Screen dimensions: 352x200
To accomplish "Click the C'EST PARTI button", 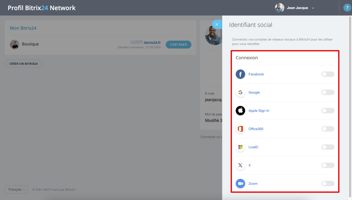I will tap(178, 45).
